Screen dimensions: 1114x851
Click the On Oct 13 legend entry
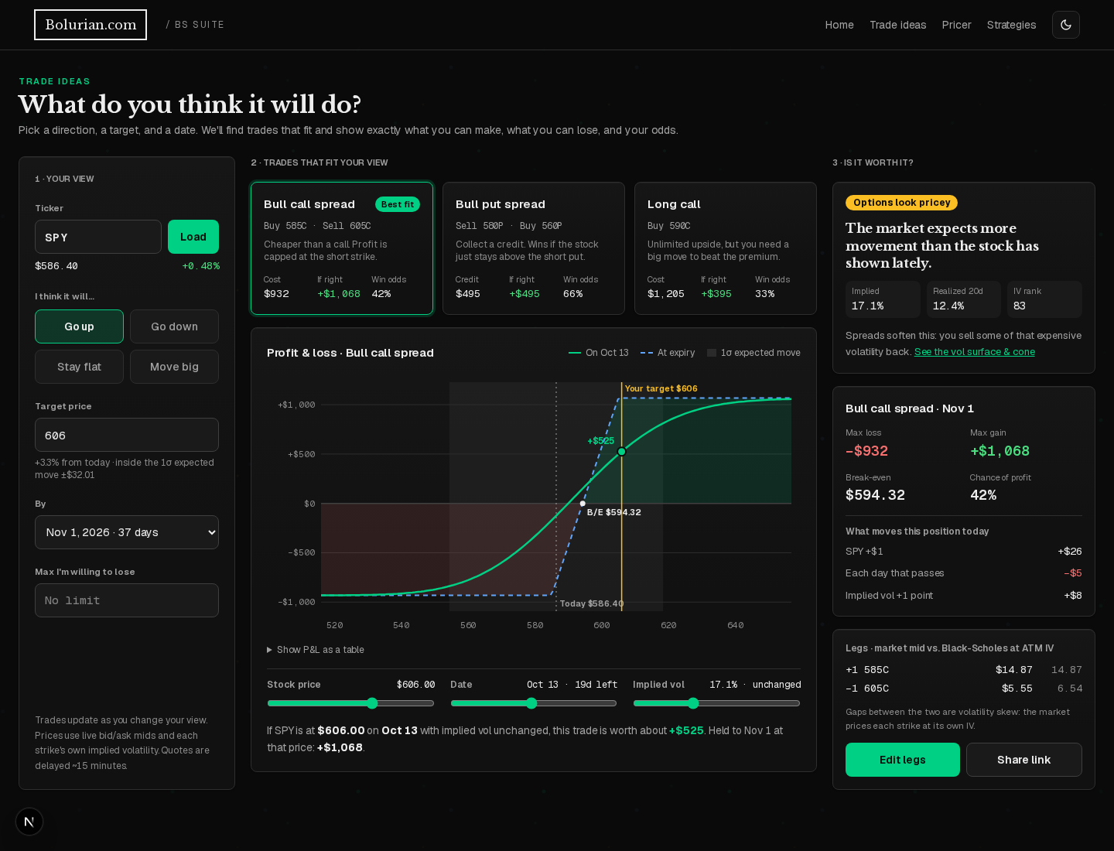tap(599, 353)
